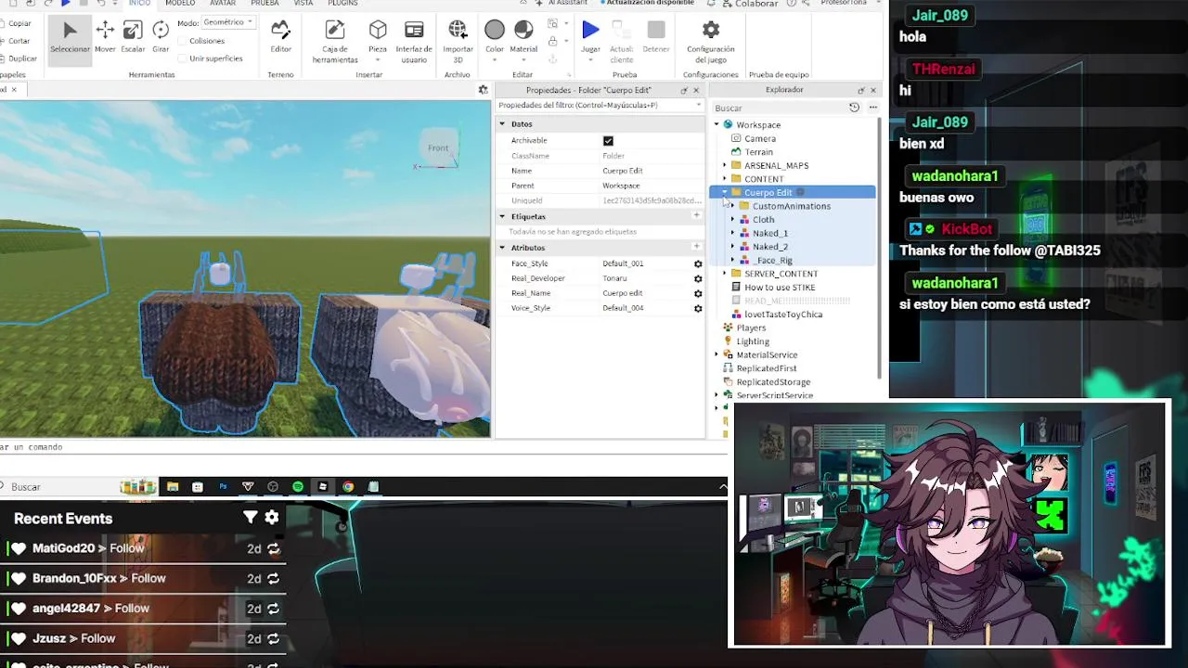The width and height of the screenshot is (1188, 668).
Task: Switch to the VISTA tab
Action: tap(303, 4)
